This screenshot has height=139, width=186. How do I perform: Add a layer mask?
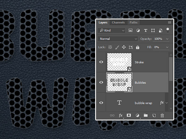click(129, 115)
